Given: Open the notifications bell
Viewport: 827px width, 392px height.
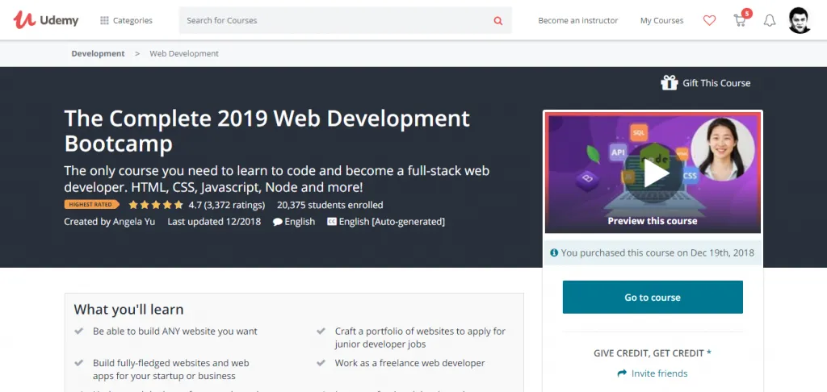Looking at the screenshot, I should 770,20.
